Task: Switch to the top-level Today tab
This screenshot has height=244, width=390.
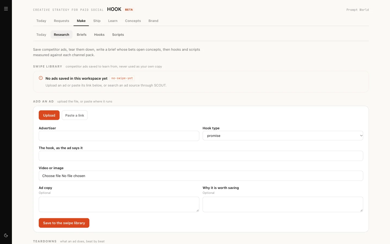Action: pos(41,21)
